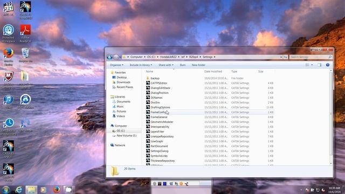Select Desktop under Favorites
345x194 pixels.
(x=121, y=77)
